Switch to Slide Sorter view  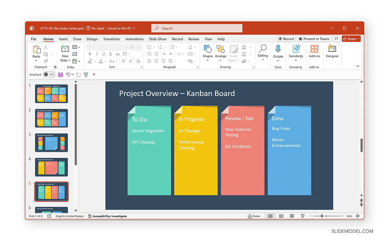pyautogui.click(x=281, y=216)
